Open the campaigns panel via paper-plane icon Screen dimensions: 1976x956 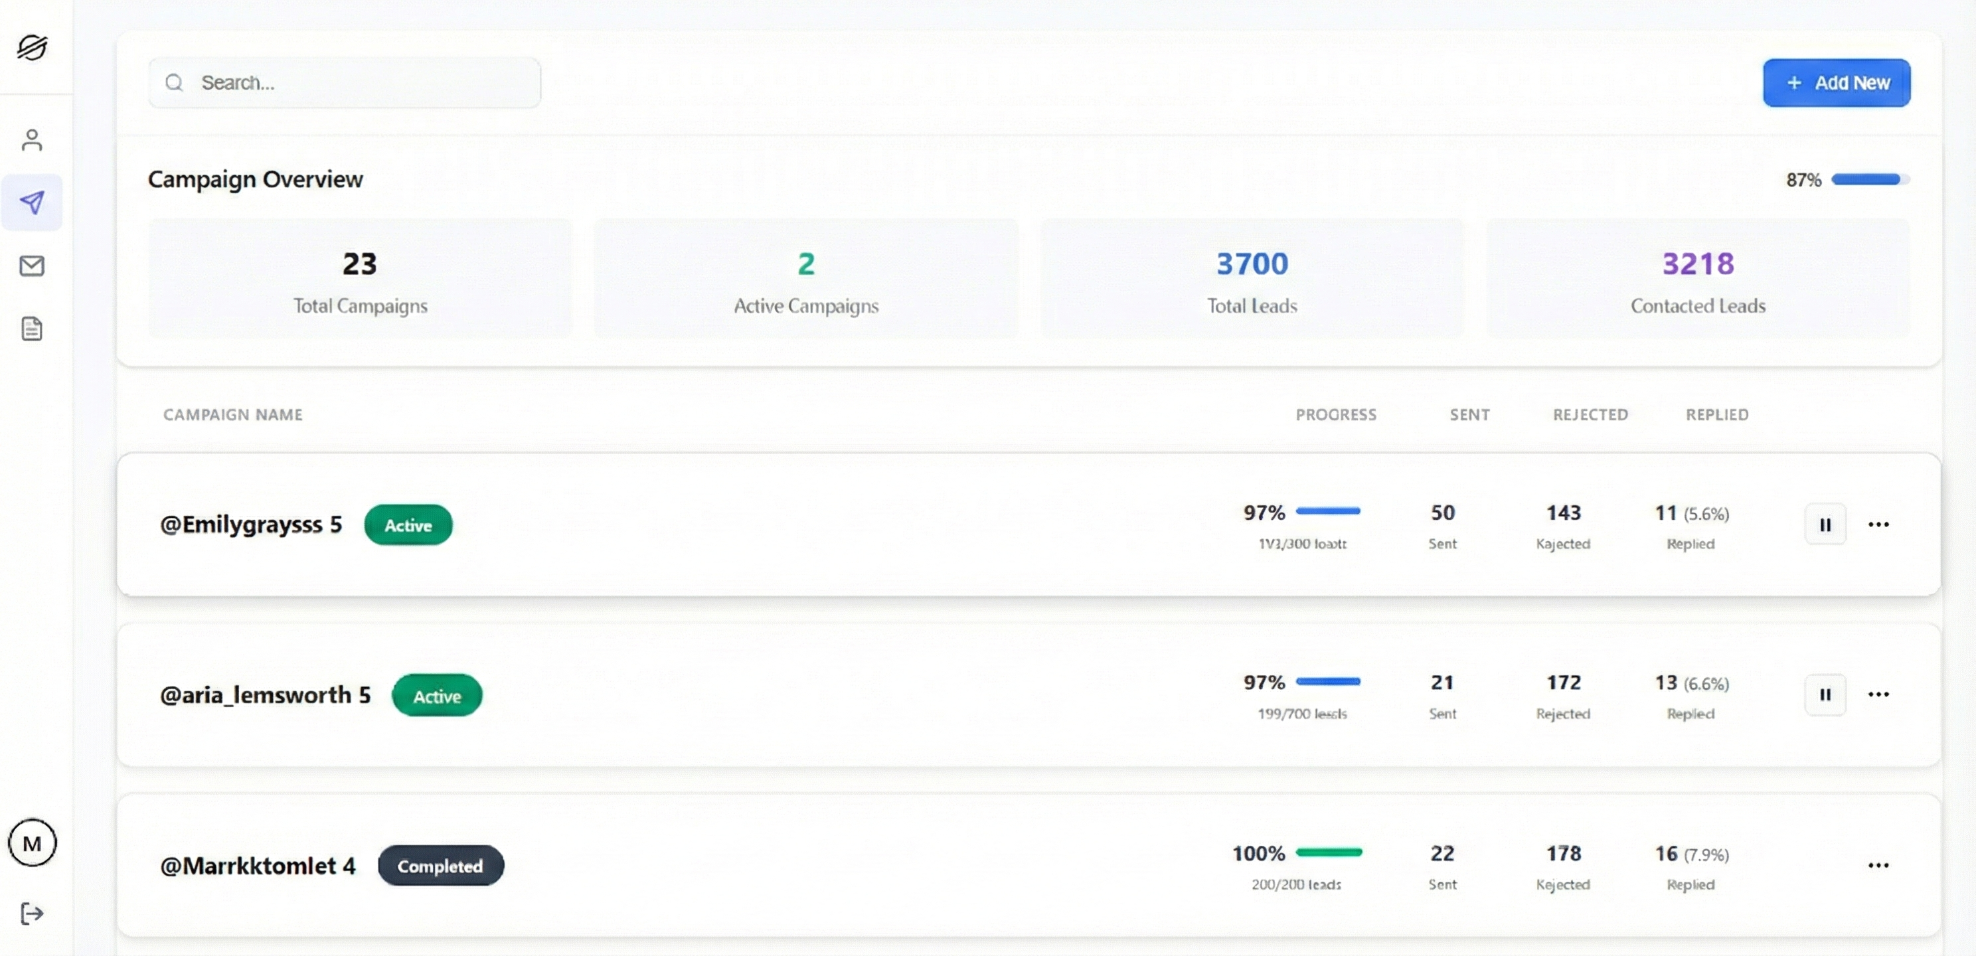(33, 202)
